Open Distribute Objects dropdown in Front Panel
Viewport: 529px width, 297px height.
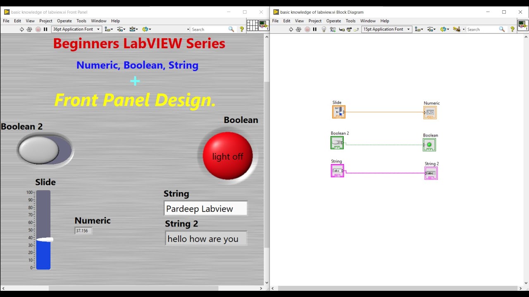[x=121, y=29]
